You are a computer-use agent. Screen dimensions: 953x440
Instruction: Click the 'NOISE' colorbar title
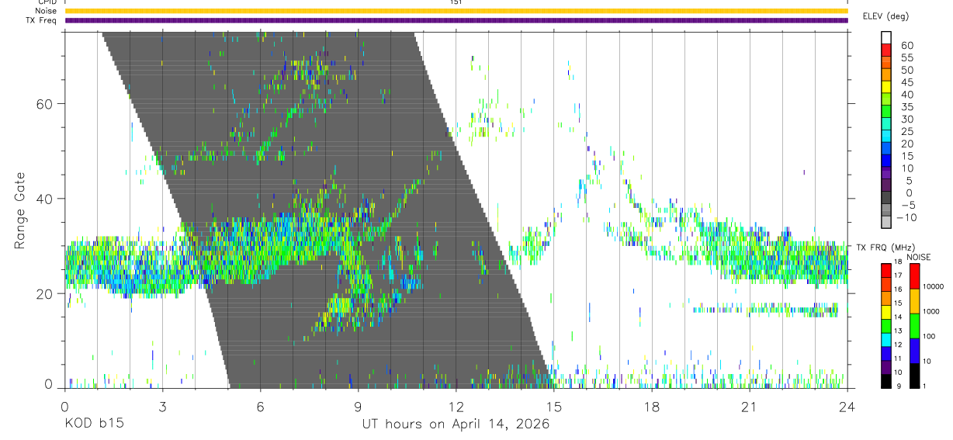(920, 257)
